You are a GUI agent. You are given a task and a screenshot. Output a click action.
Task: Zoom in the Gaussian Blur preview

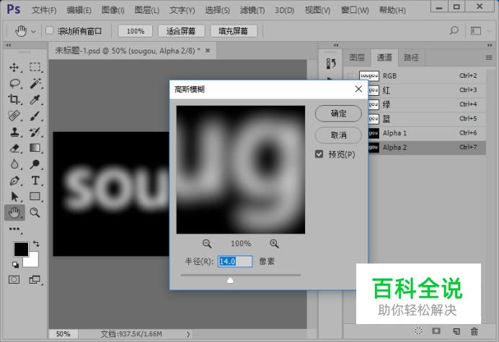click(x=274, y=244)
